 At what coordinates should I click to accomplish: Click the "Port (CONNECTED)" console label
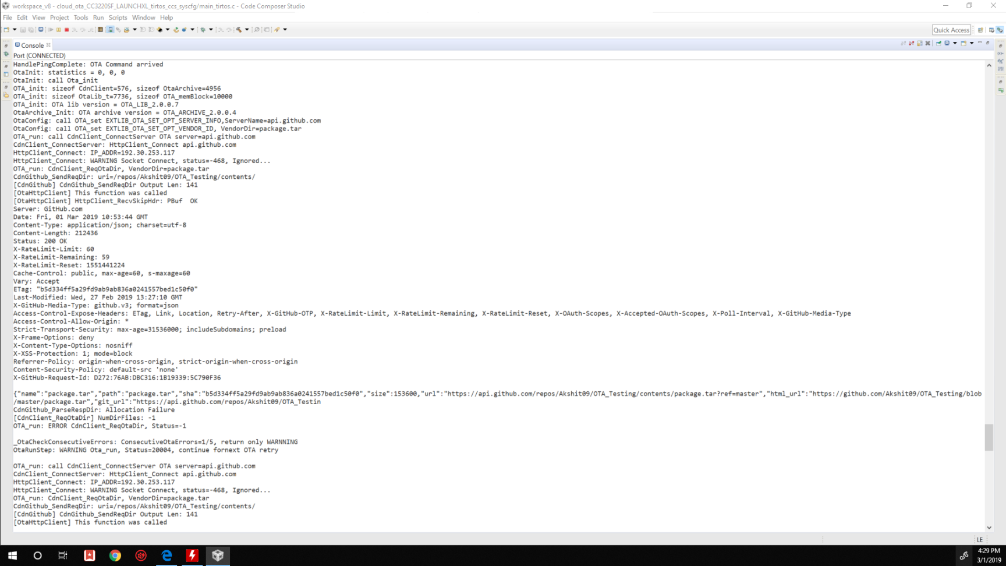pos(40,56)
